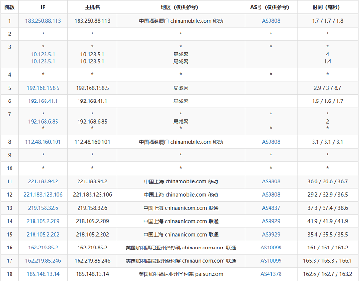
Task: Select time cell 1.7 / 1.7 / 1.8
Action: (327, 21)
